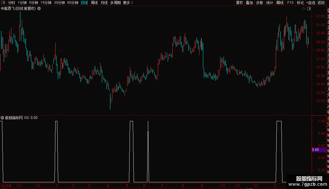329x189 pixels.
Task: Open dropdown next to 中航西飞 chart title
Action: point(39,9)
